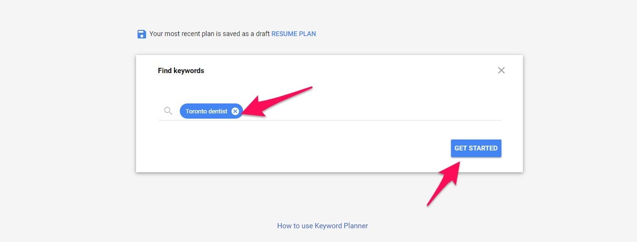
Task: Click Keyword Planner text in the help link
Action: pyautogui.click(x=342, y=226)
